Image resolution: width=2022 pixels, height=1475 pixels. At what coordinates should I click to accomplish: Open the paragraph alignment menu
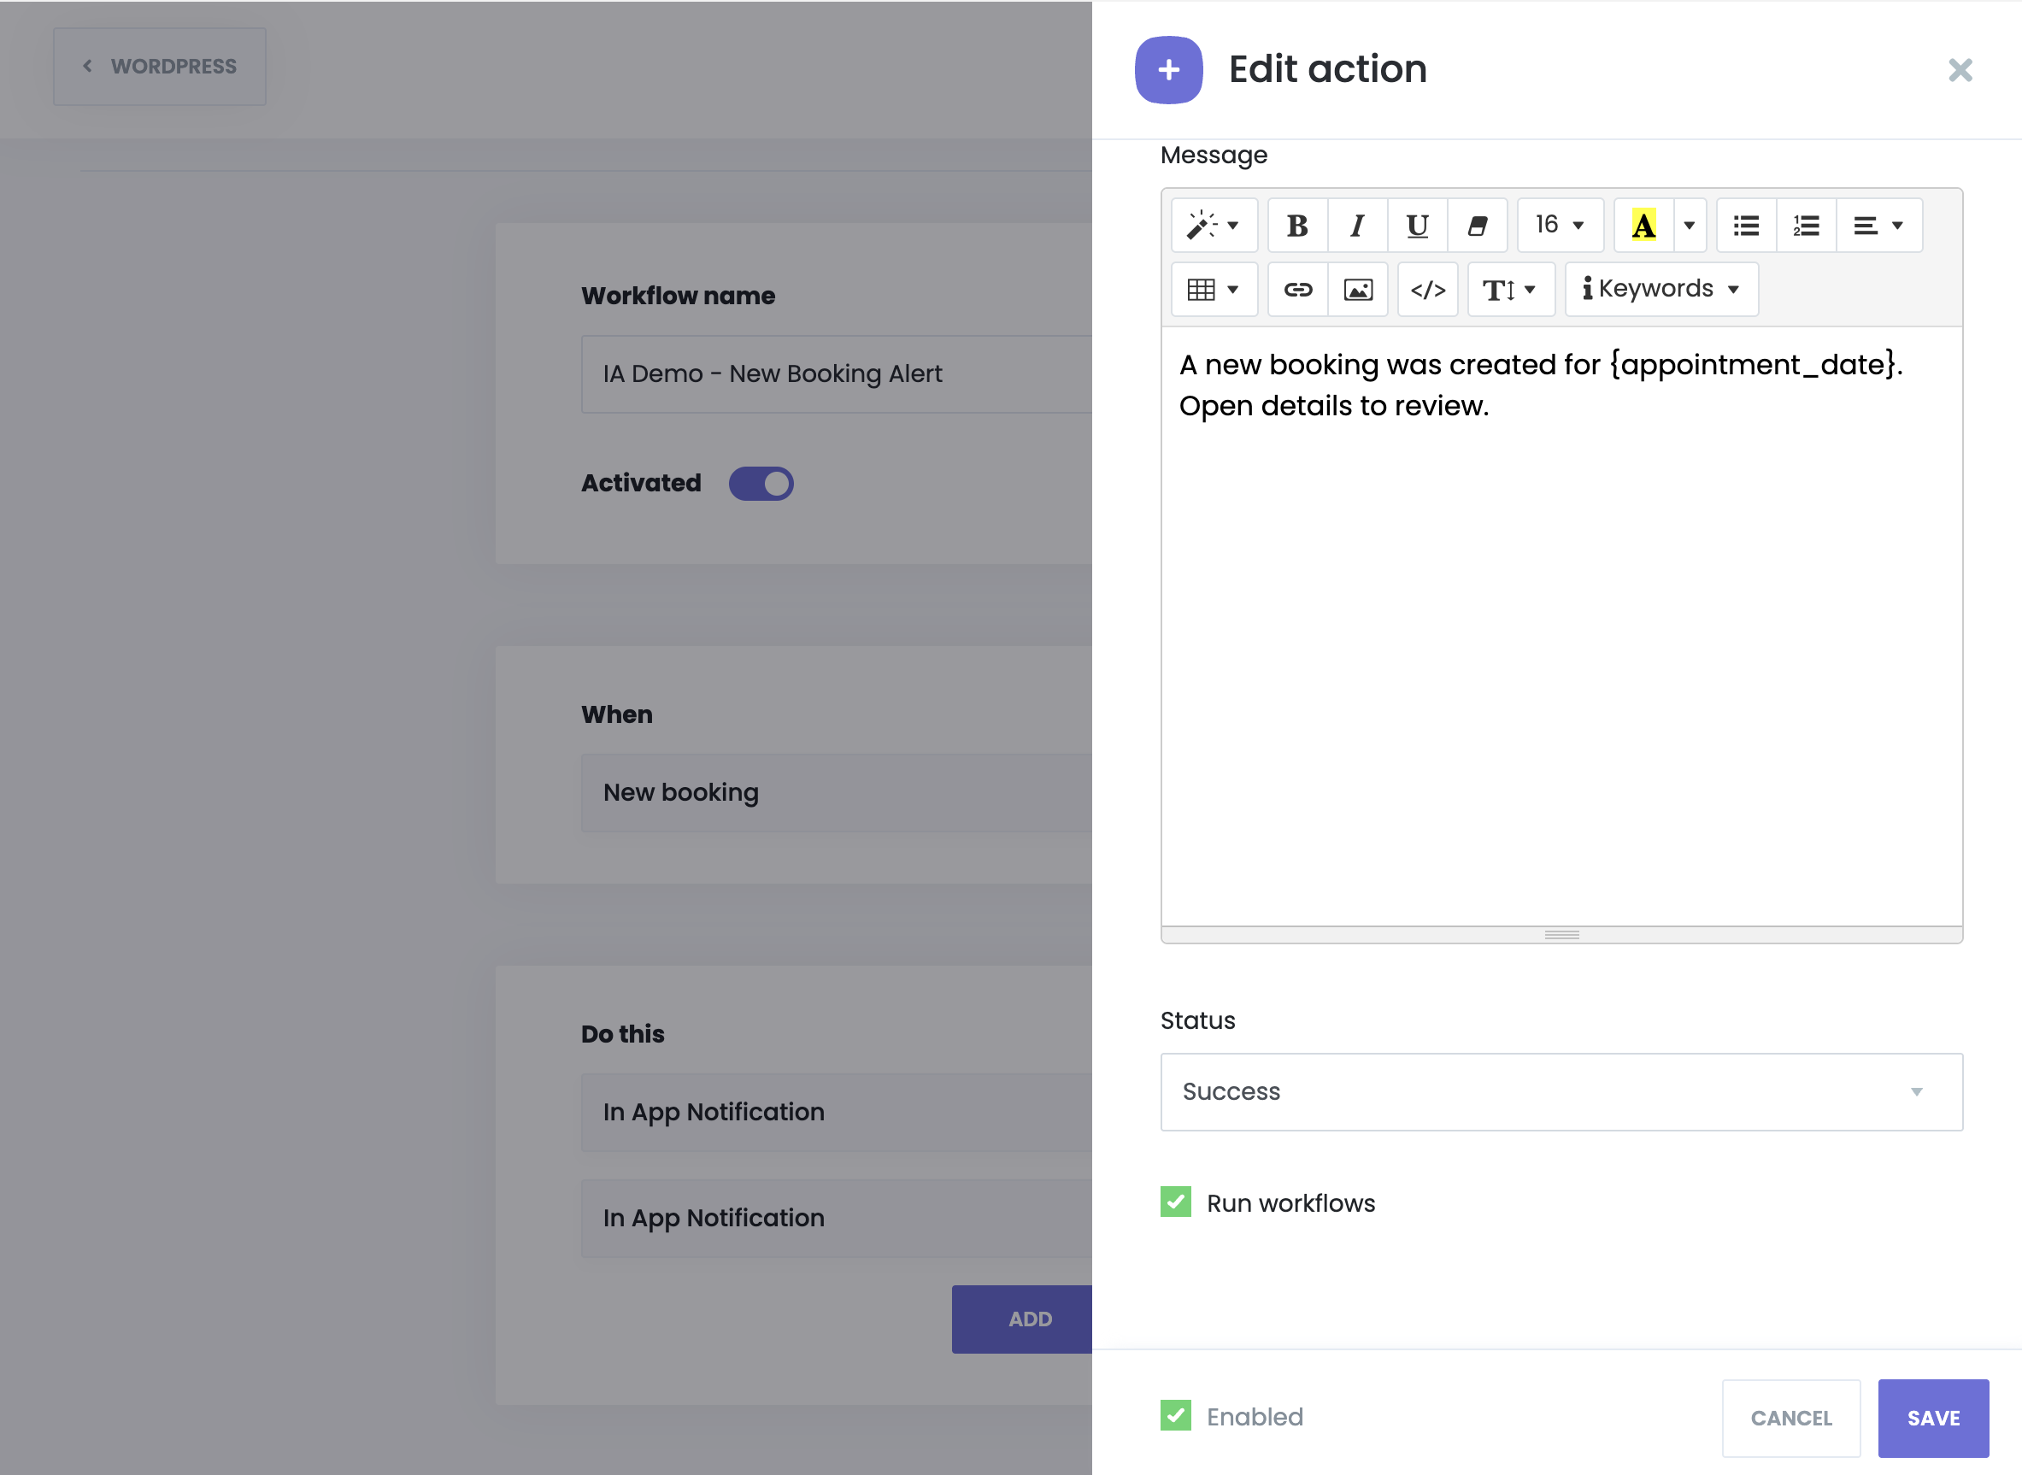1879,225
